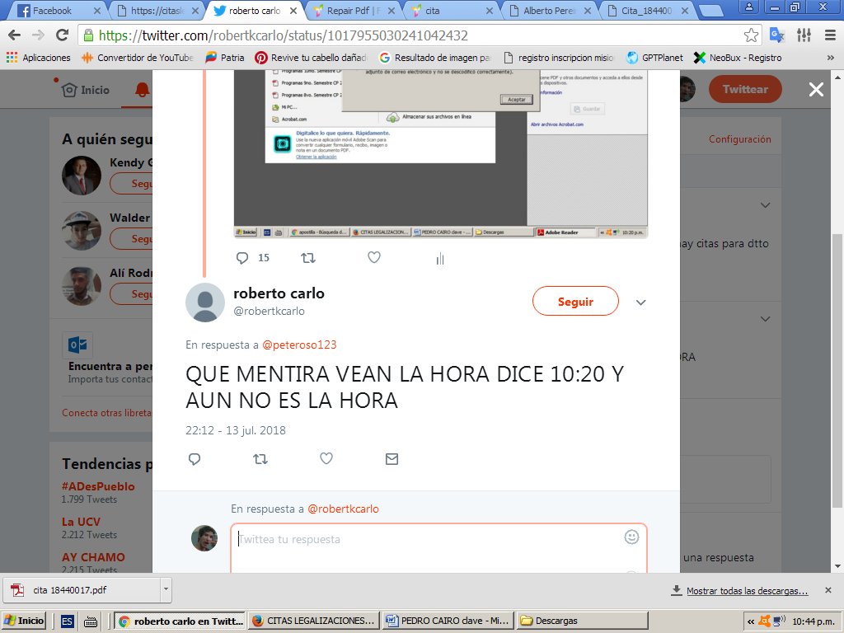Viewport: 844px width, 633px height.
Task: Close the tweet overlay with the X
Action: [x=816, y=89]
